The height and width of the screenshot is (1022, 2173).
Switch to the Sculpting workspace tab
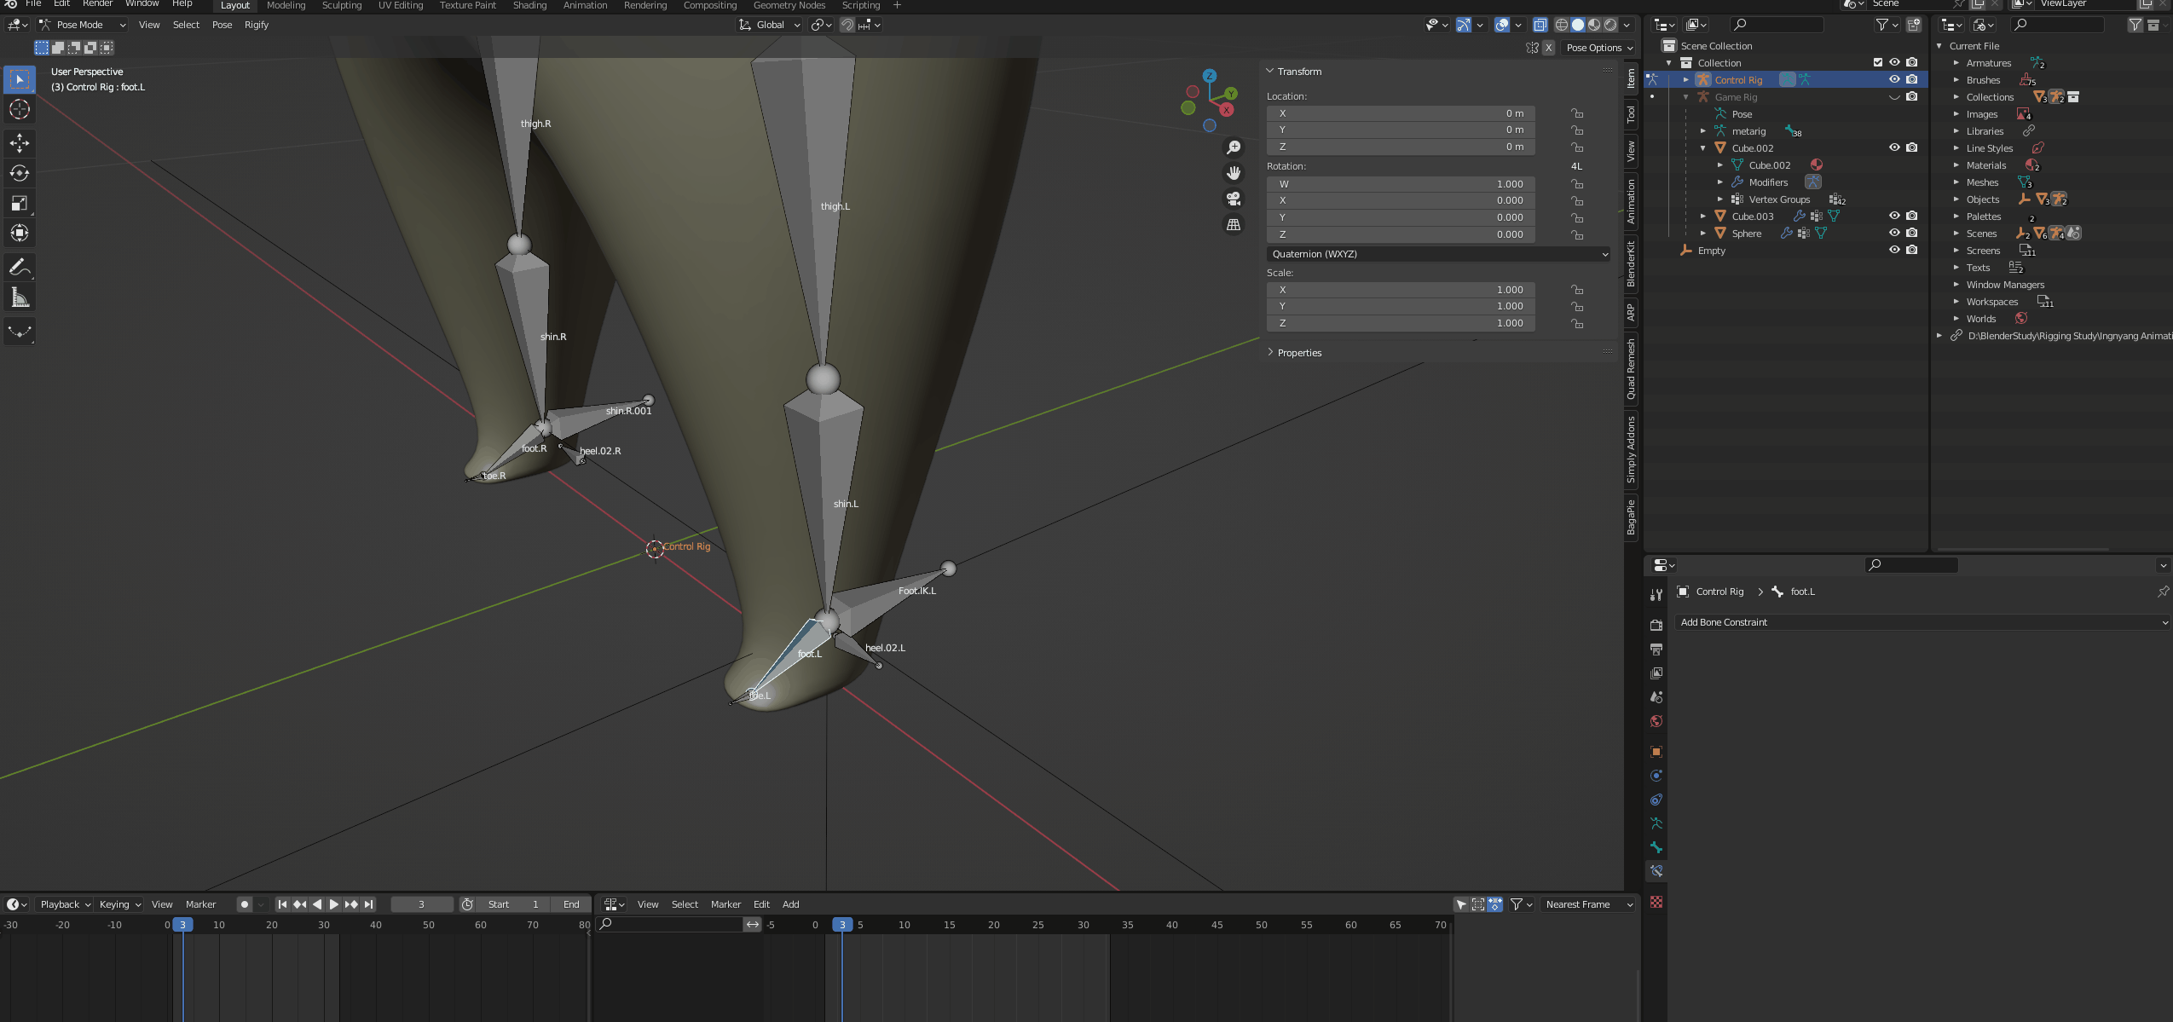point(341,6)
